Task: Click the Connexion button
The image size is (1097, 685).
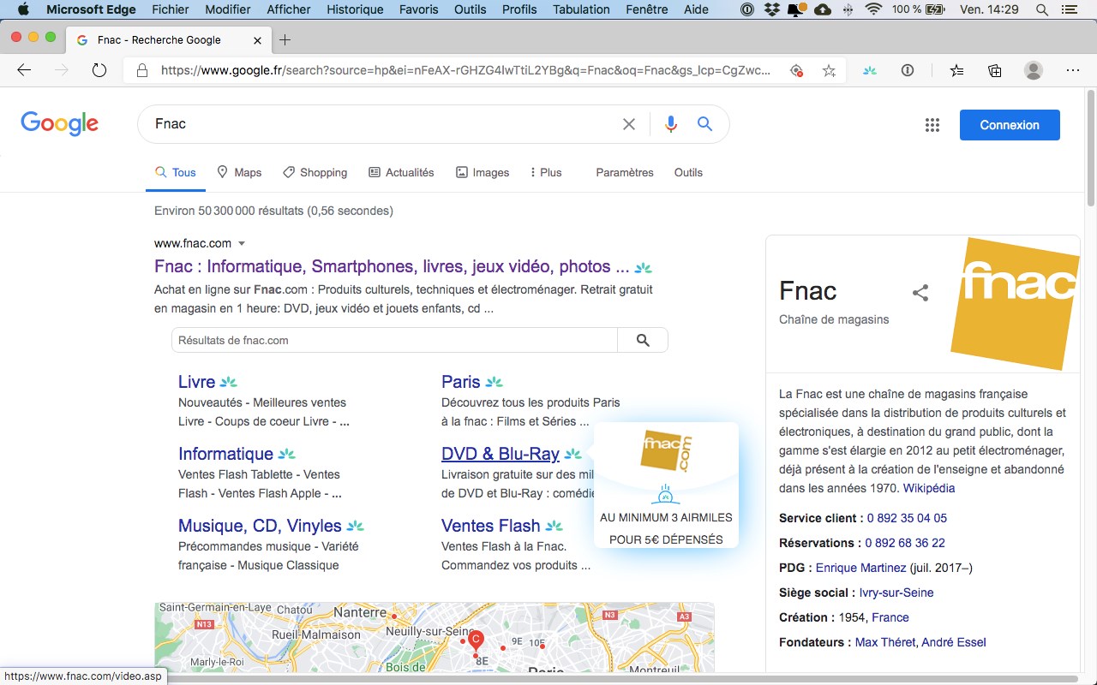Action: pyautogui.click(x=1010, y=125)
